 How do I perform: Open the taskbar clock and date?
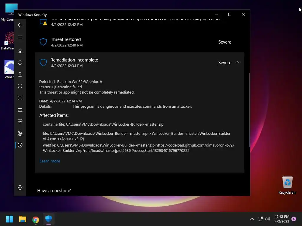[282, 219]
